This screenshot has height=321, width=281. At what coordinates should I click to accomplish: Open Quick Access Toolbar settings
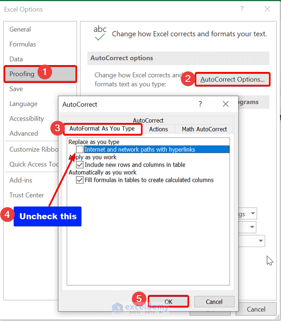[x=34, y=164]
